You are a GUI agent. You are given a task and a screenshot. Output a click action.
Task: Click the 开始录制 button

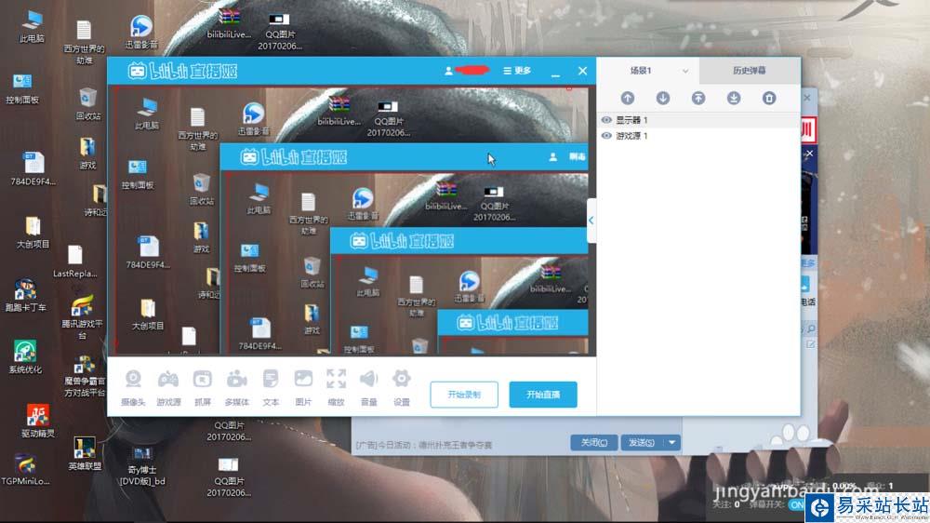464,395
